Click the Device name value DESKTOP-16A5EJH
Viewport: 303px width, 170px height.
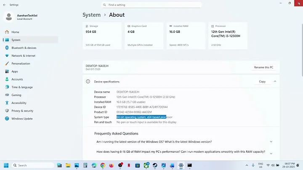tap(128, 92)
